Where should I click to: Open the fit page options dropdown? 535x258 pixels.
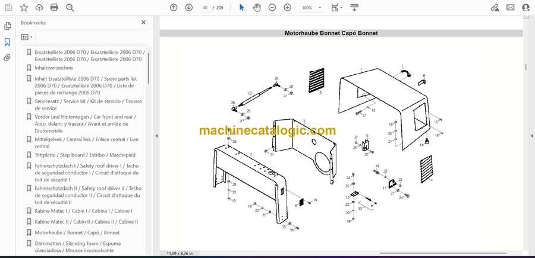[336, 8]
